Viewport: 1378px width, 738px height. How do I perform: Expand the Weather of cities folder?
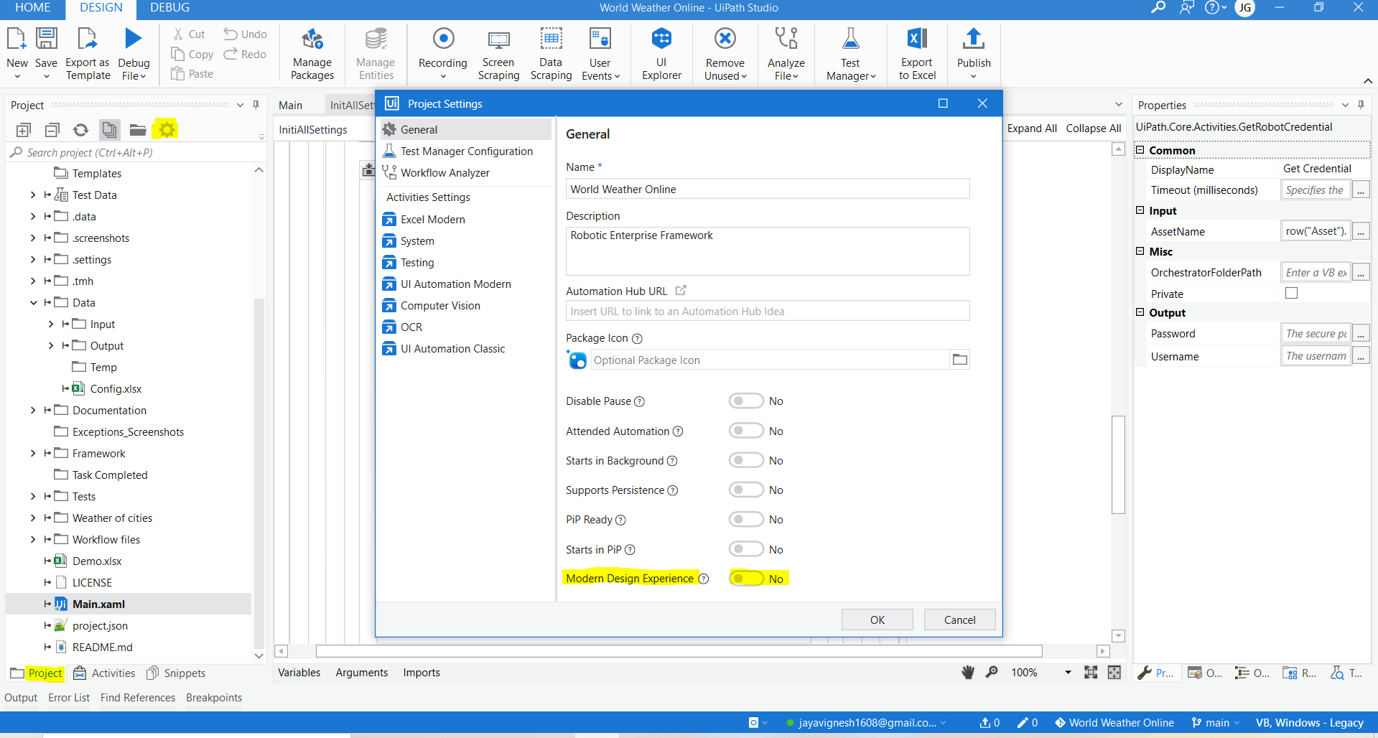33,518
